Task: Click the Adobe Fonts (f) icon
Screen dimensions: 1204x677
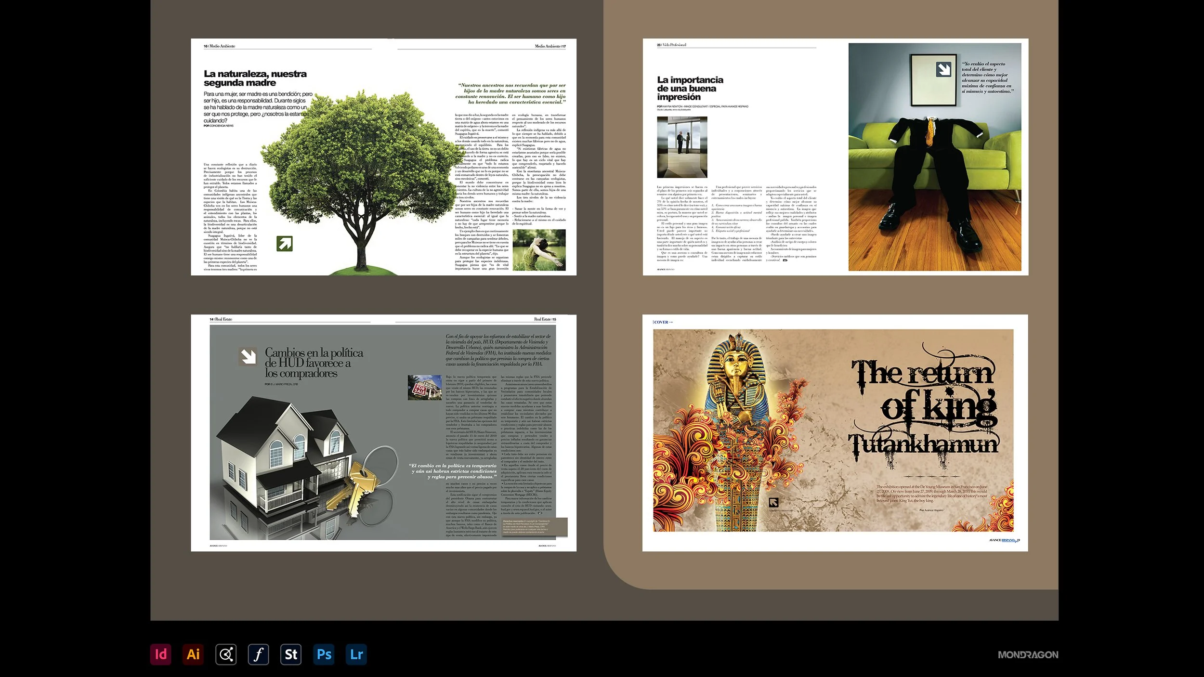Action: click(x=258, y=654)
